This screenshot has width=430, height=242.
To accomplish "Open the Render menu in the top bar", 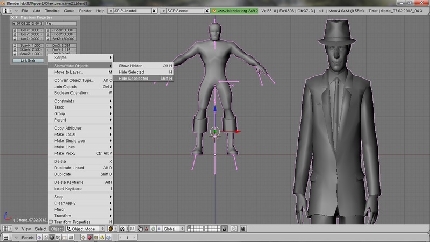I will (85, 11).
